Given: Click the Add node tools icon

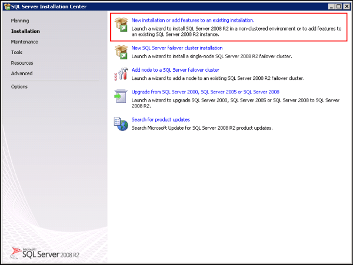Looking at the screenshot, I should (x=121, y=74).
